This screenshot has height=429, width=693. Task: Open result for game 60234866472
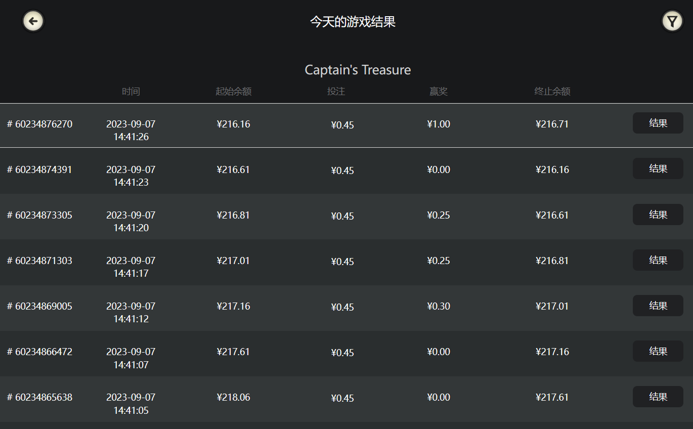click(x=658, y=351)
